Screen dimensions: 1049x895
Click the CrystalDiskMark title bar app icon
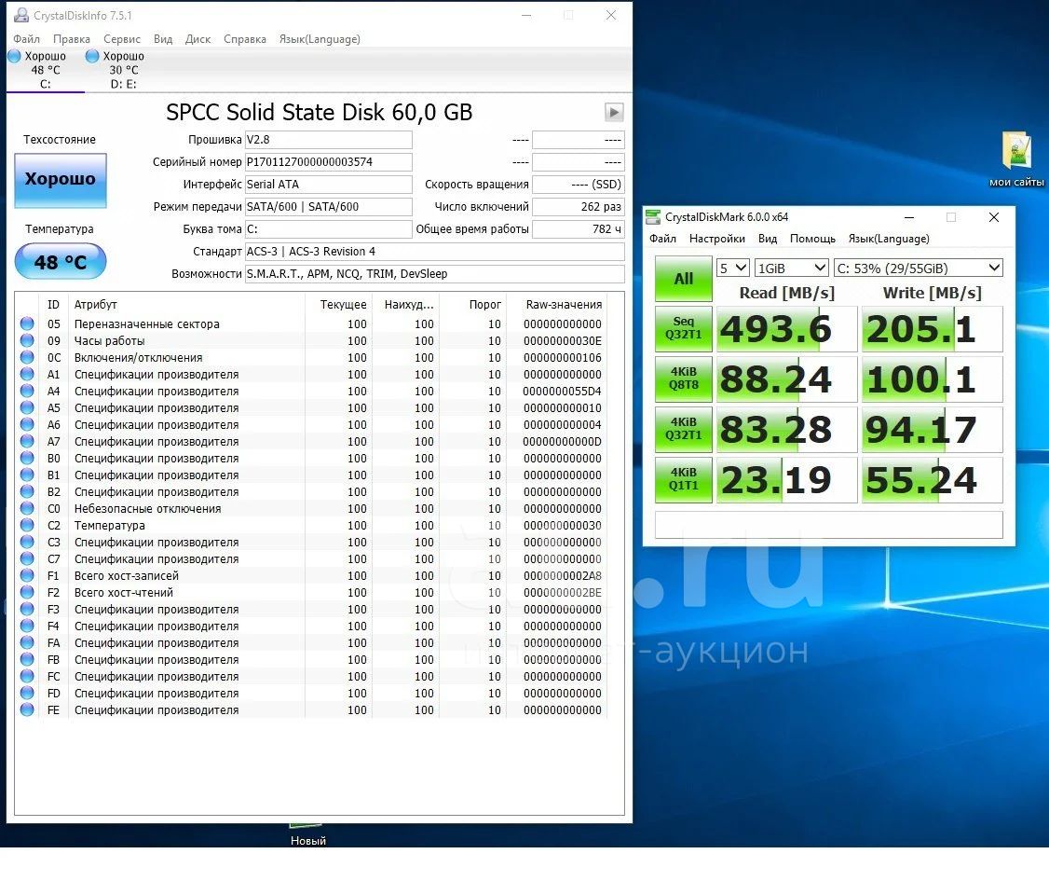coord(652,217)
